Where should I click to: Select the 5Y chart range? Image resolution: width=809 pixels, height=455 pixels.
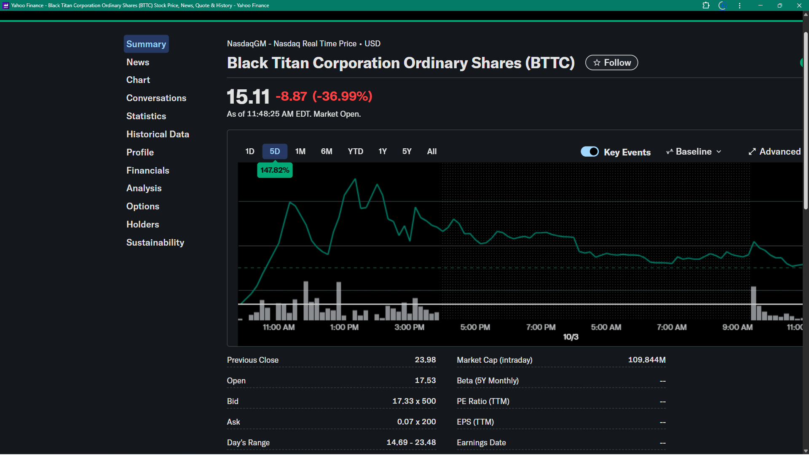(x=407, y=152)
